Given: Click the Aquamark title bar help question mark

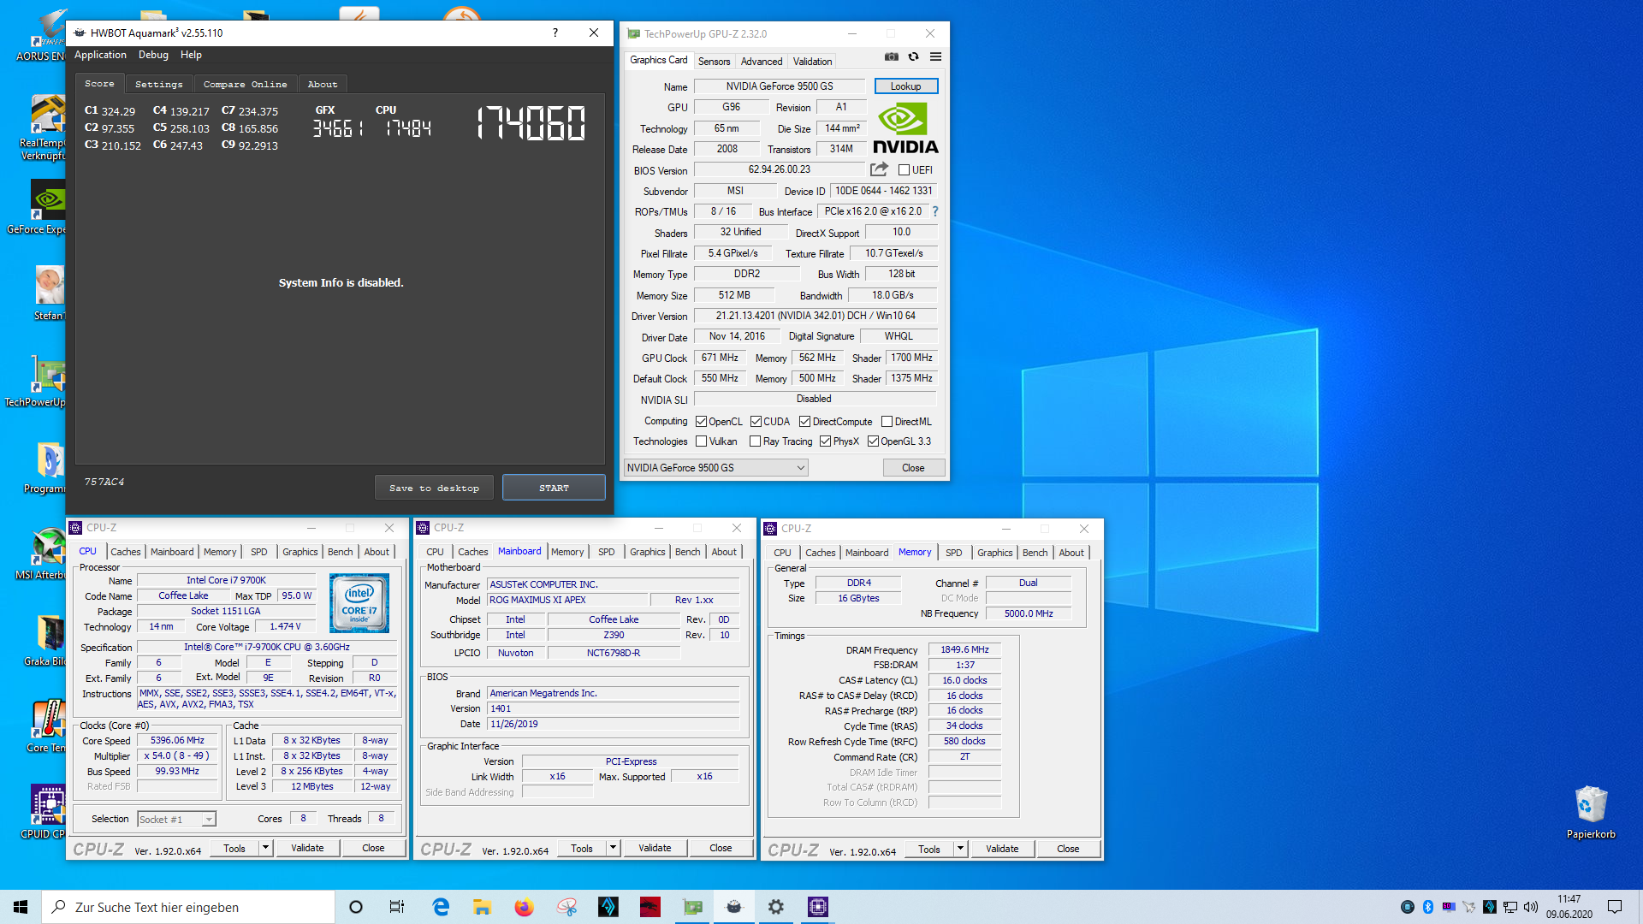Looking at the screenshot, I should [555, 33].
